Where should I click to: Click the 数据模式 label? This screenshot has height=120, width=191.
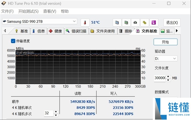(x=162, y=92)
